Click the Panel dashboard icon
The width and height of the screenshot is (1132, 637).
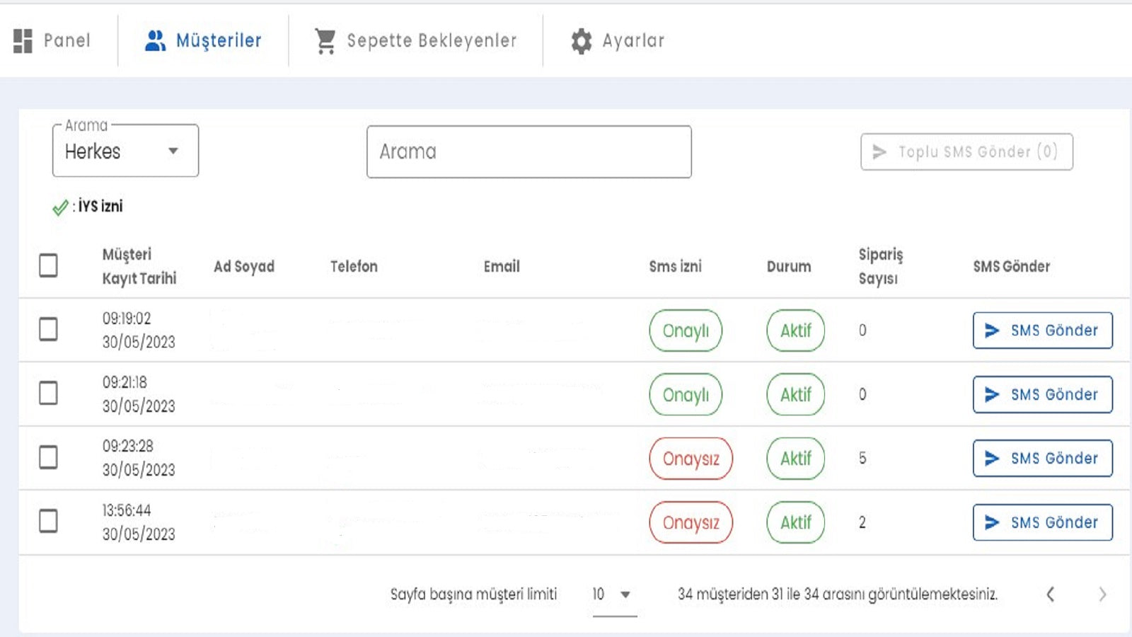23,41
